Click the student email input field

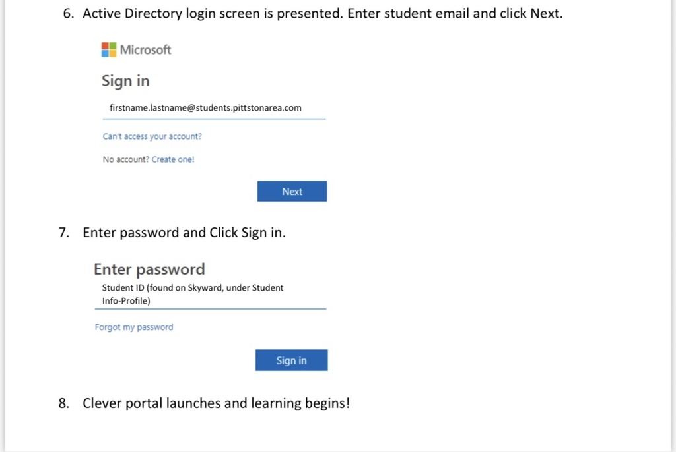point(214,110)
